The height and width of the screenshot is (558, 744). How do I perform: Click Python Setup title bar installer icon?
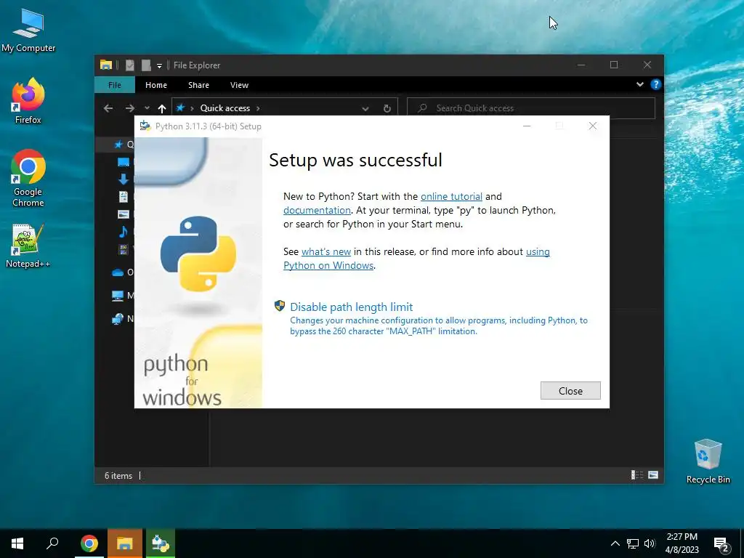[x=145, y=126]
